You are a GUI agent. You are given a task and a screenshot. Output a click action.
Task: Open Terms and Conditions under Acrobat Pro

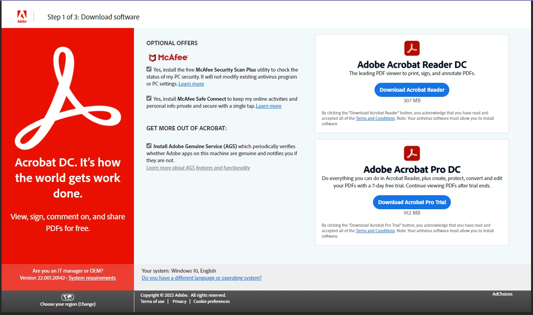375,231
